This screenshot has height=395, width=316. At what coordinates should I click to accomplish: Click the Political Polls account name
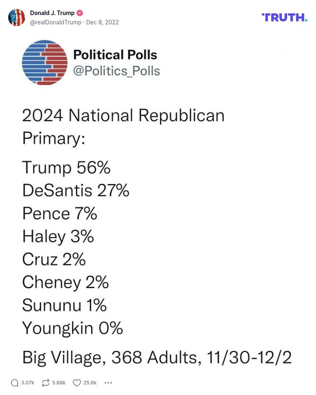(115, 55)
